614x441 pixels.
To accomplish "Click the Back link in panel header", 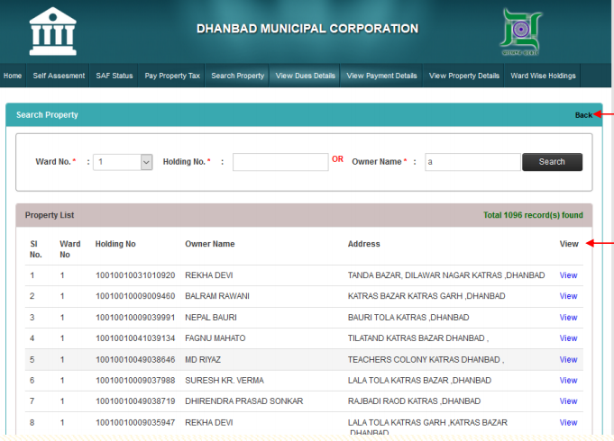I will pos(583,115).
